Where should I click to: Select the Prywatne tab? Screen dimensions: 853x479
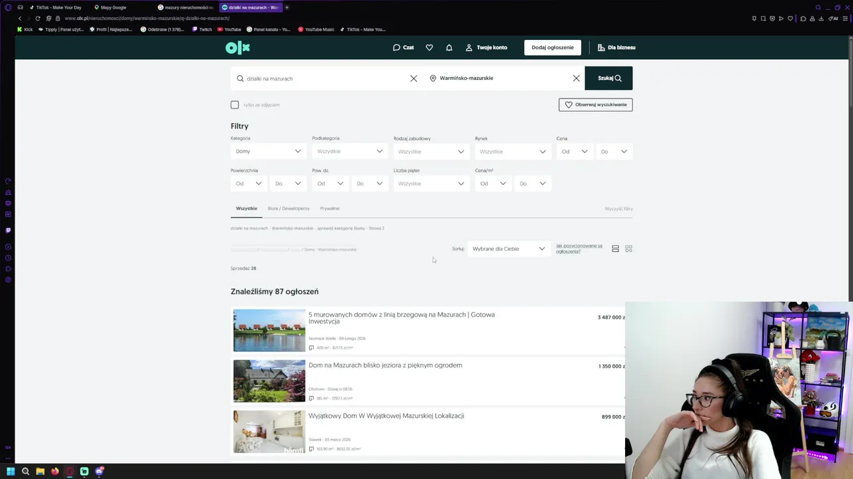tap(330, 208)
